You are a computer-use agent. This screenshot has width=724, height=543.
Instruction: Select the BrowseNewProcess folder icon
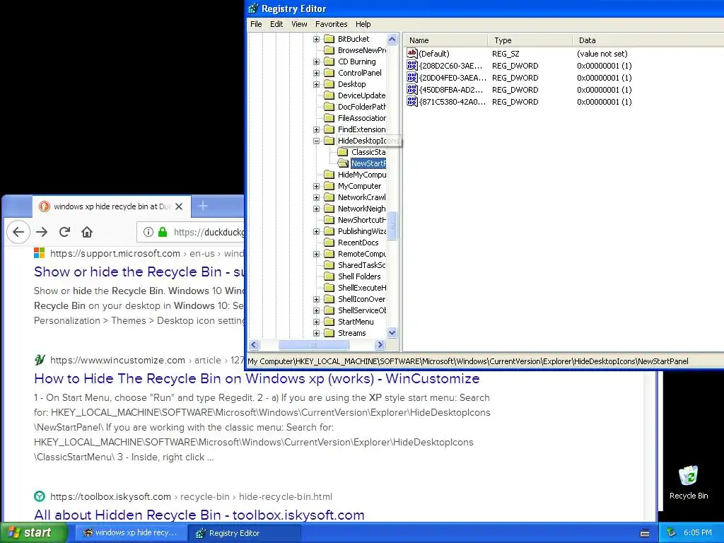(329, 50)
